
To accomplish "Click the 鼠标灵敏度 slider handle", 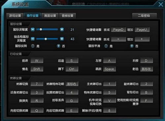I will 41,29.
